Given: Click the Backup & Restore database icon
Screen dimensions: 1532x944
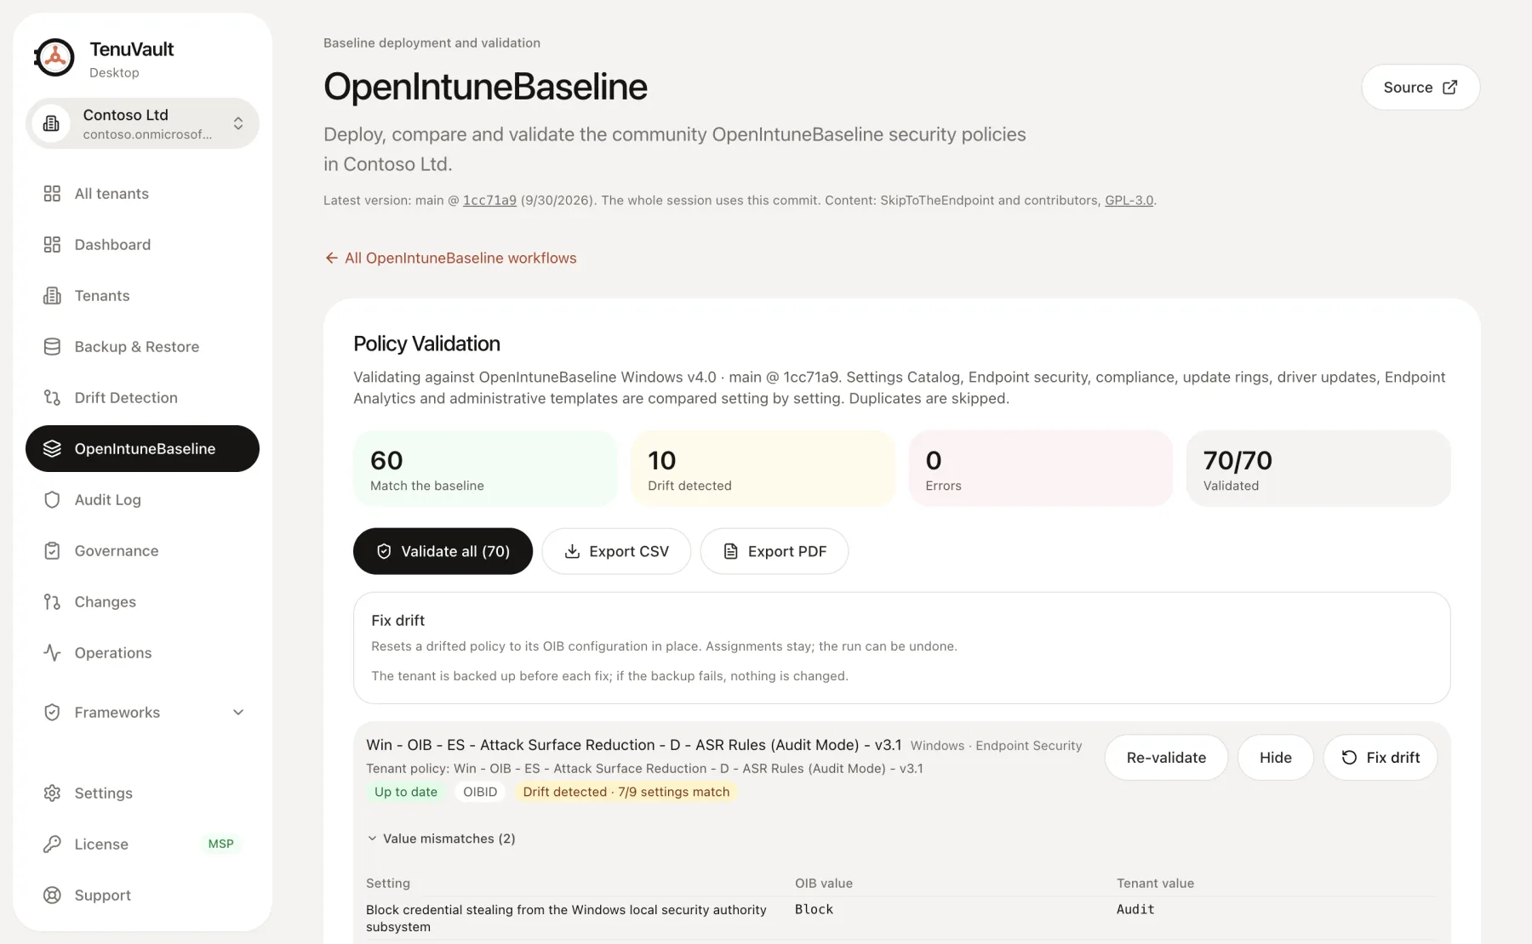Looking at the screenshot, I should pos(52,347).
